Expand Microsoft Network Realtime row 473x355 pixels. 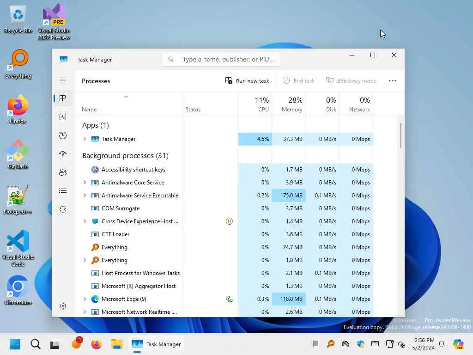[x=85, y=312]
